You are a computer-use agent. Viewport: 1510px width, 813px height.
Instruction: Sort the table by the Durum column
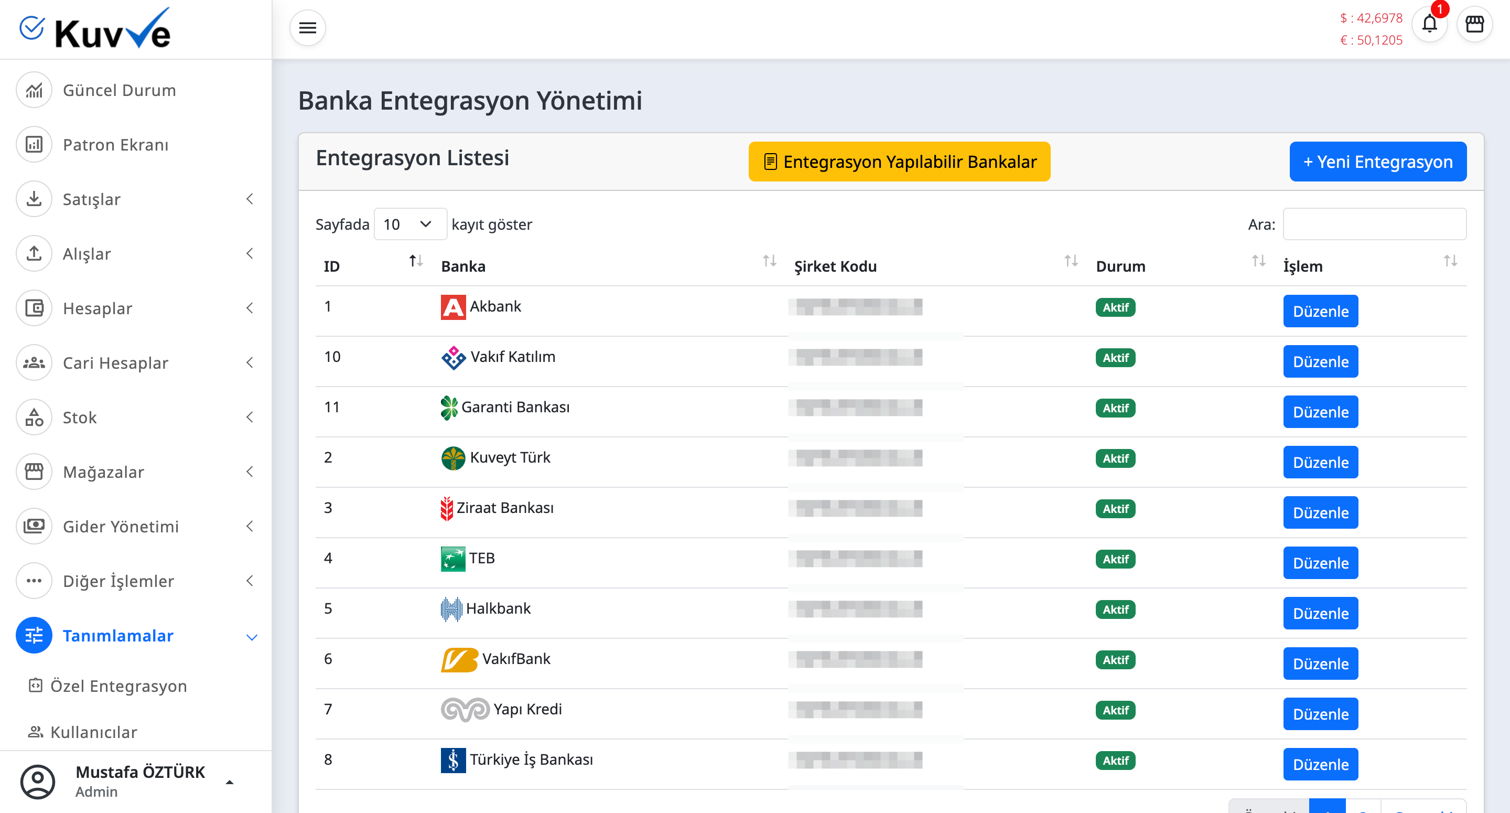(x=1258, y=261)
